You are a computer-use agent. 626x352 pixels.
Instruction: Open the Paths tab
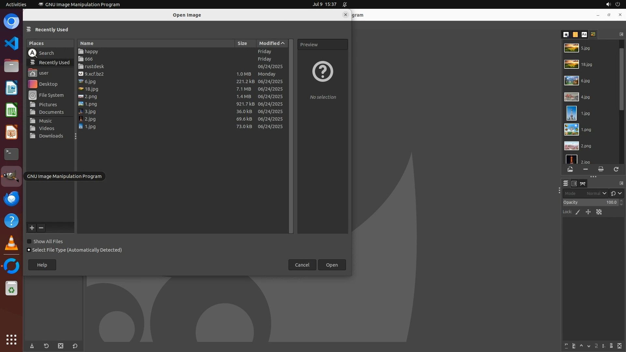[583, 183]
